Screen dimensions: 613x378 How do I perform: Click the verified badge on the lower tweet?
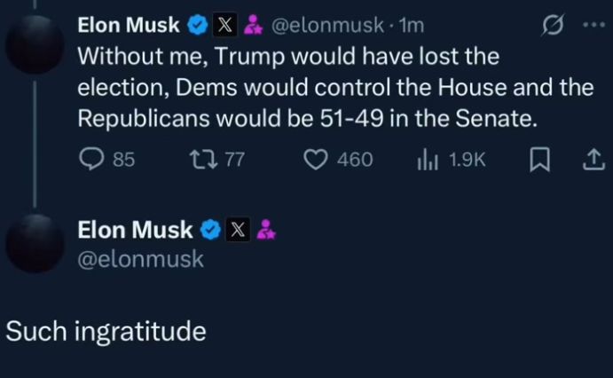pos(209,231)
